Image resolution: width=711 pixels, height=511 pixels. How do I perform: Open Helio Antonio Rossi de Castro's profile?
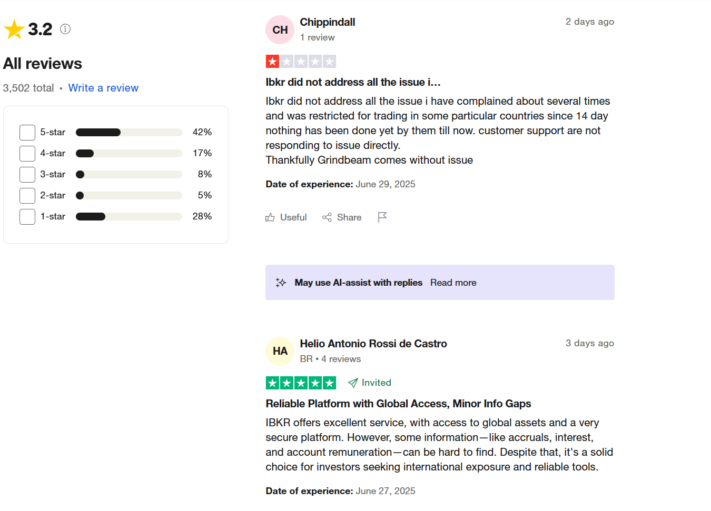373,344
